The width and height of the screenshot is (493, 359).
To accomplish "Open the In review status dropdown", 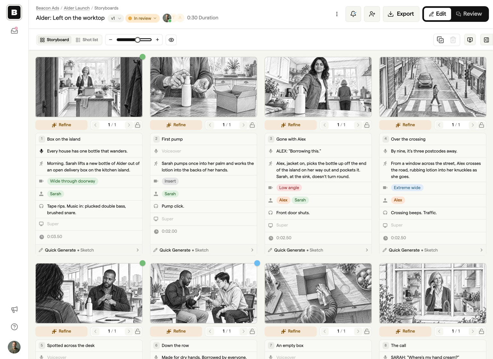I will [x=143, y=18].
